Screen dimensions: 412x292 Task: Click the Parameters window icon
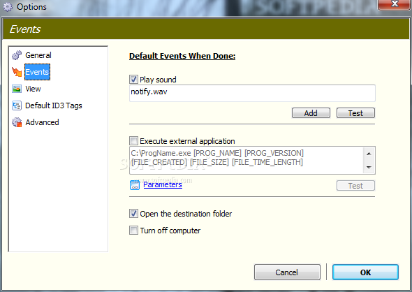point(135,185)
